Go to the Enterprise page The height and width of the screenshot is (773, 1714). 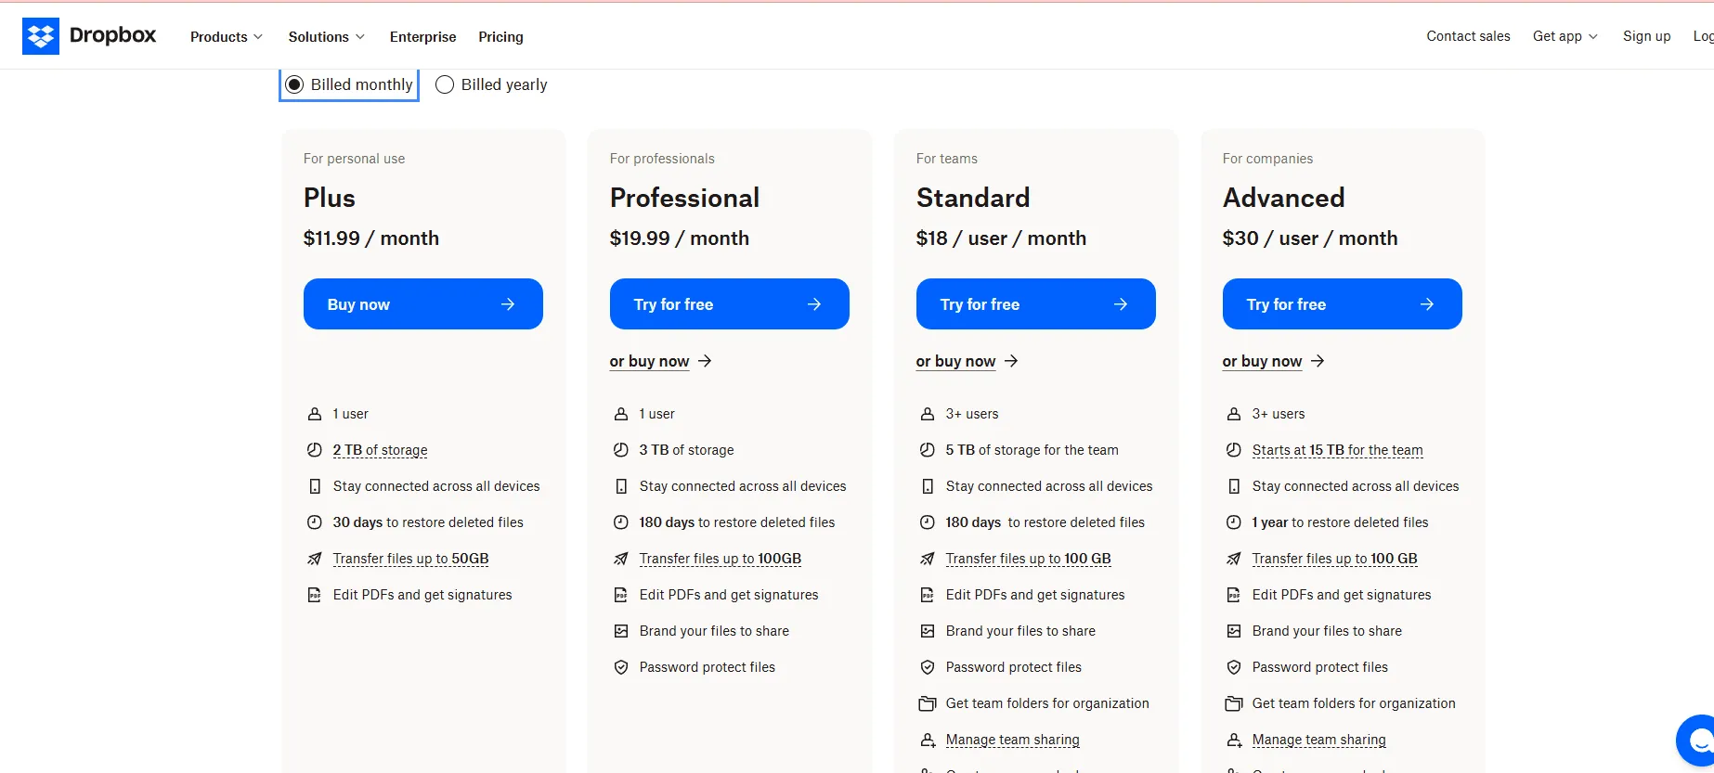423,37
